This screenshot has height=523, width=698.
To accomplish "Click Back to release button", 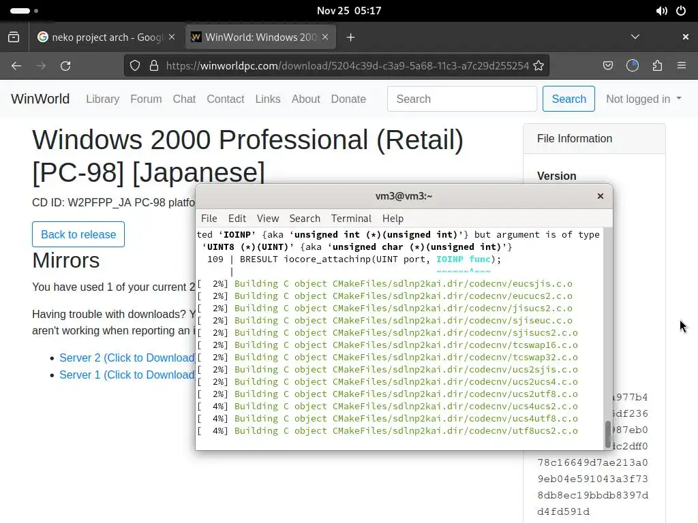I will (x=78, y=234).
